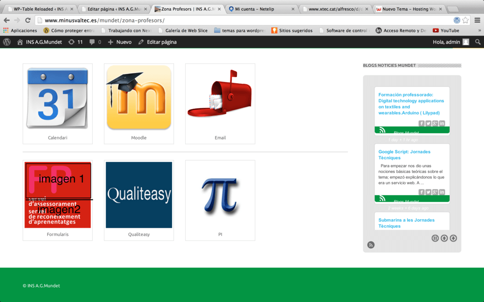
Task: Open the blue Pi symbol icon
Action: click(x=220, y=196)
